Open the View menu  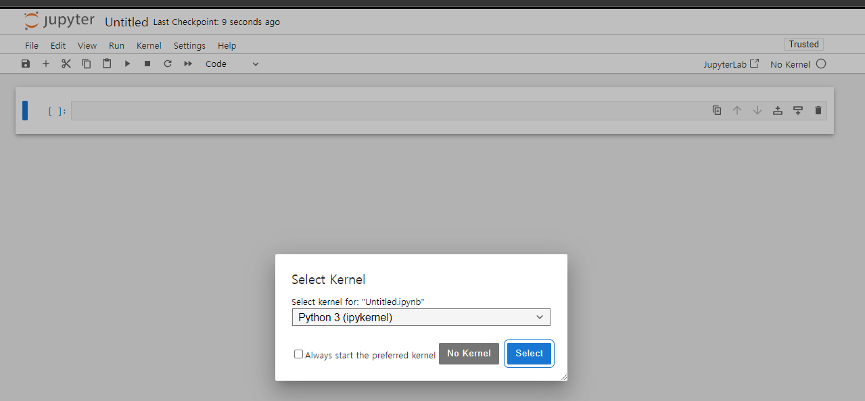[87, 45]
